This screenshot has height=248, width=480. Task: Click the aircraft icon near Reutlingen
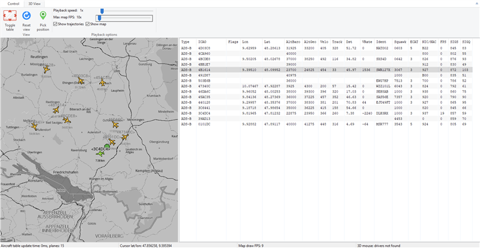[46, 70]
